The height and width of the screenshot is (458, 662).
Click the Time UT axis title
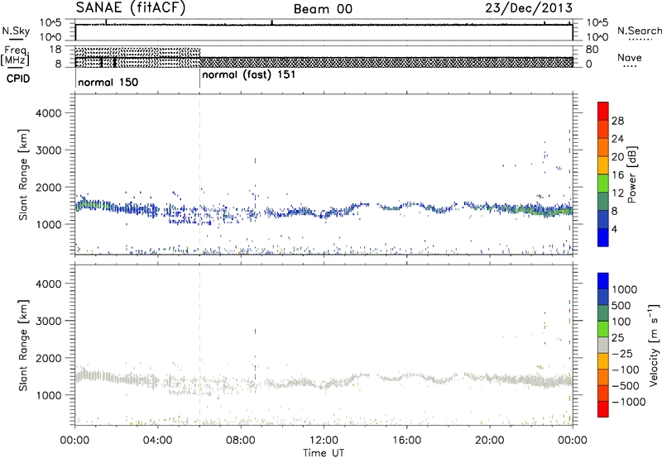(x=324, y=453)
